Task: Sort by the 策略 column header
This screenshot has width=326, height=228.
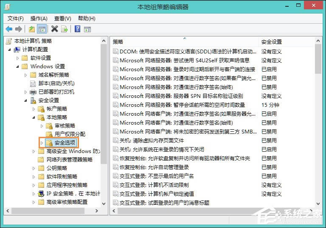Action: click(184, 42)
